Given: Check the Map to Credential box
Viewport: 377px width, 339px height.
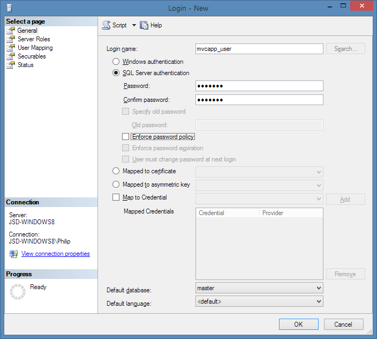Looking at the screenshot, I should pyautogui.click(x=116, y=197).
